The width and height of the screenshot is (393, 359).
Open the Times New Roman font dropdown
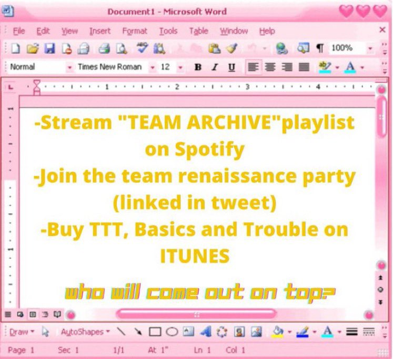pyautogui.click(x=153, y=67)
